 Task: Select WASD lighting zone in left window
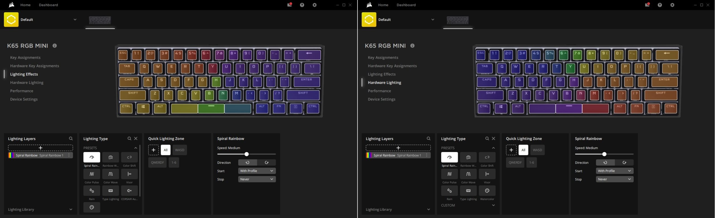point(180,150)
